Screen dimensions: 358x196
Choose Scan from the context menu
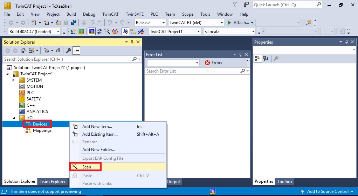pyautogui.click(x=118, y=167)
